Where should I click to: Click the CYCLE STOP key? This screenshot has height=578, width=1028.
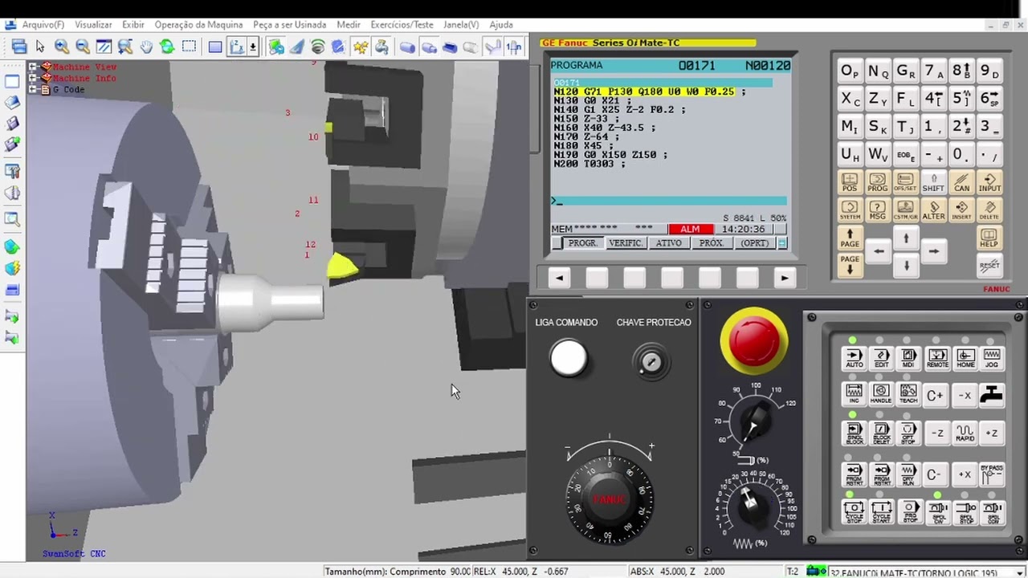[x=854, y=511]
